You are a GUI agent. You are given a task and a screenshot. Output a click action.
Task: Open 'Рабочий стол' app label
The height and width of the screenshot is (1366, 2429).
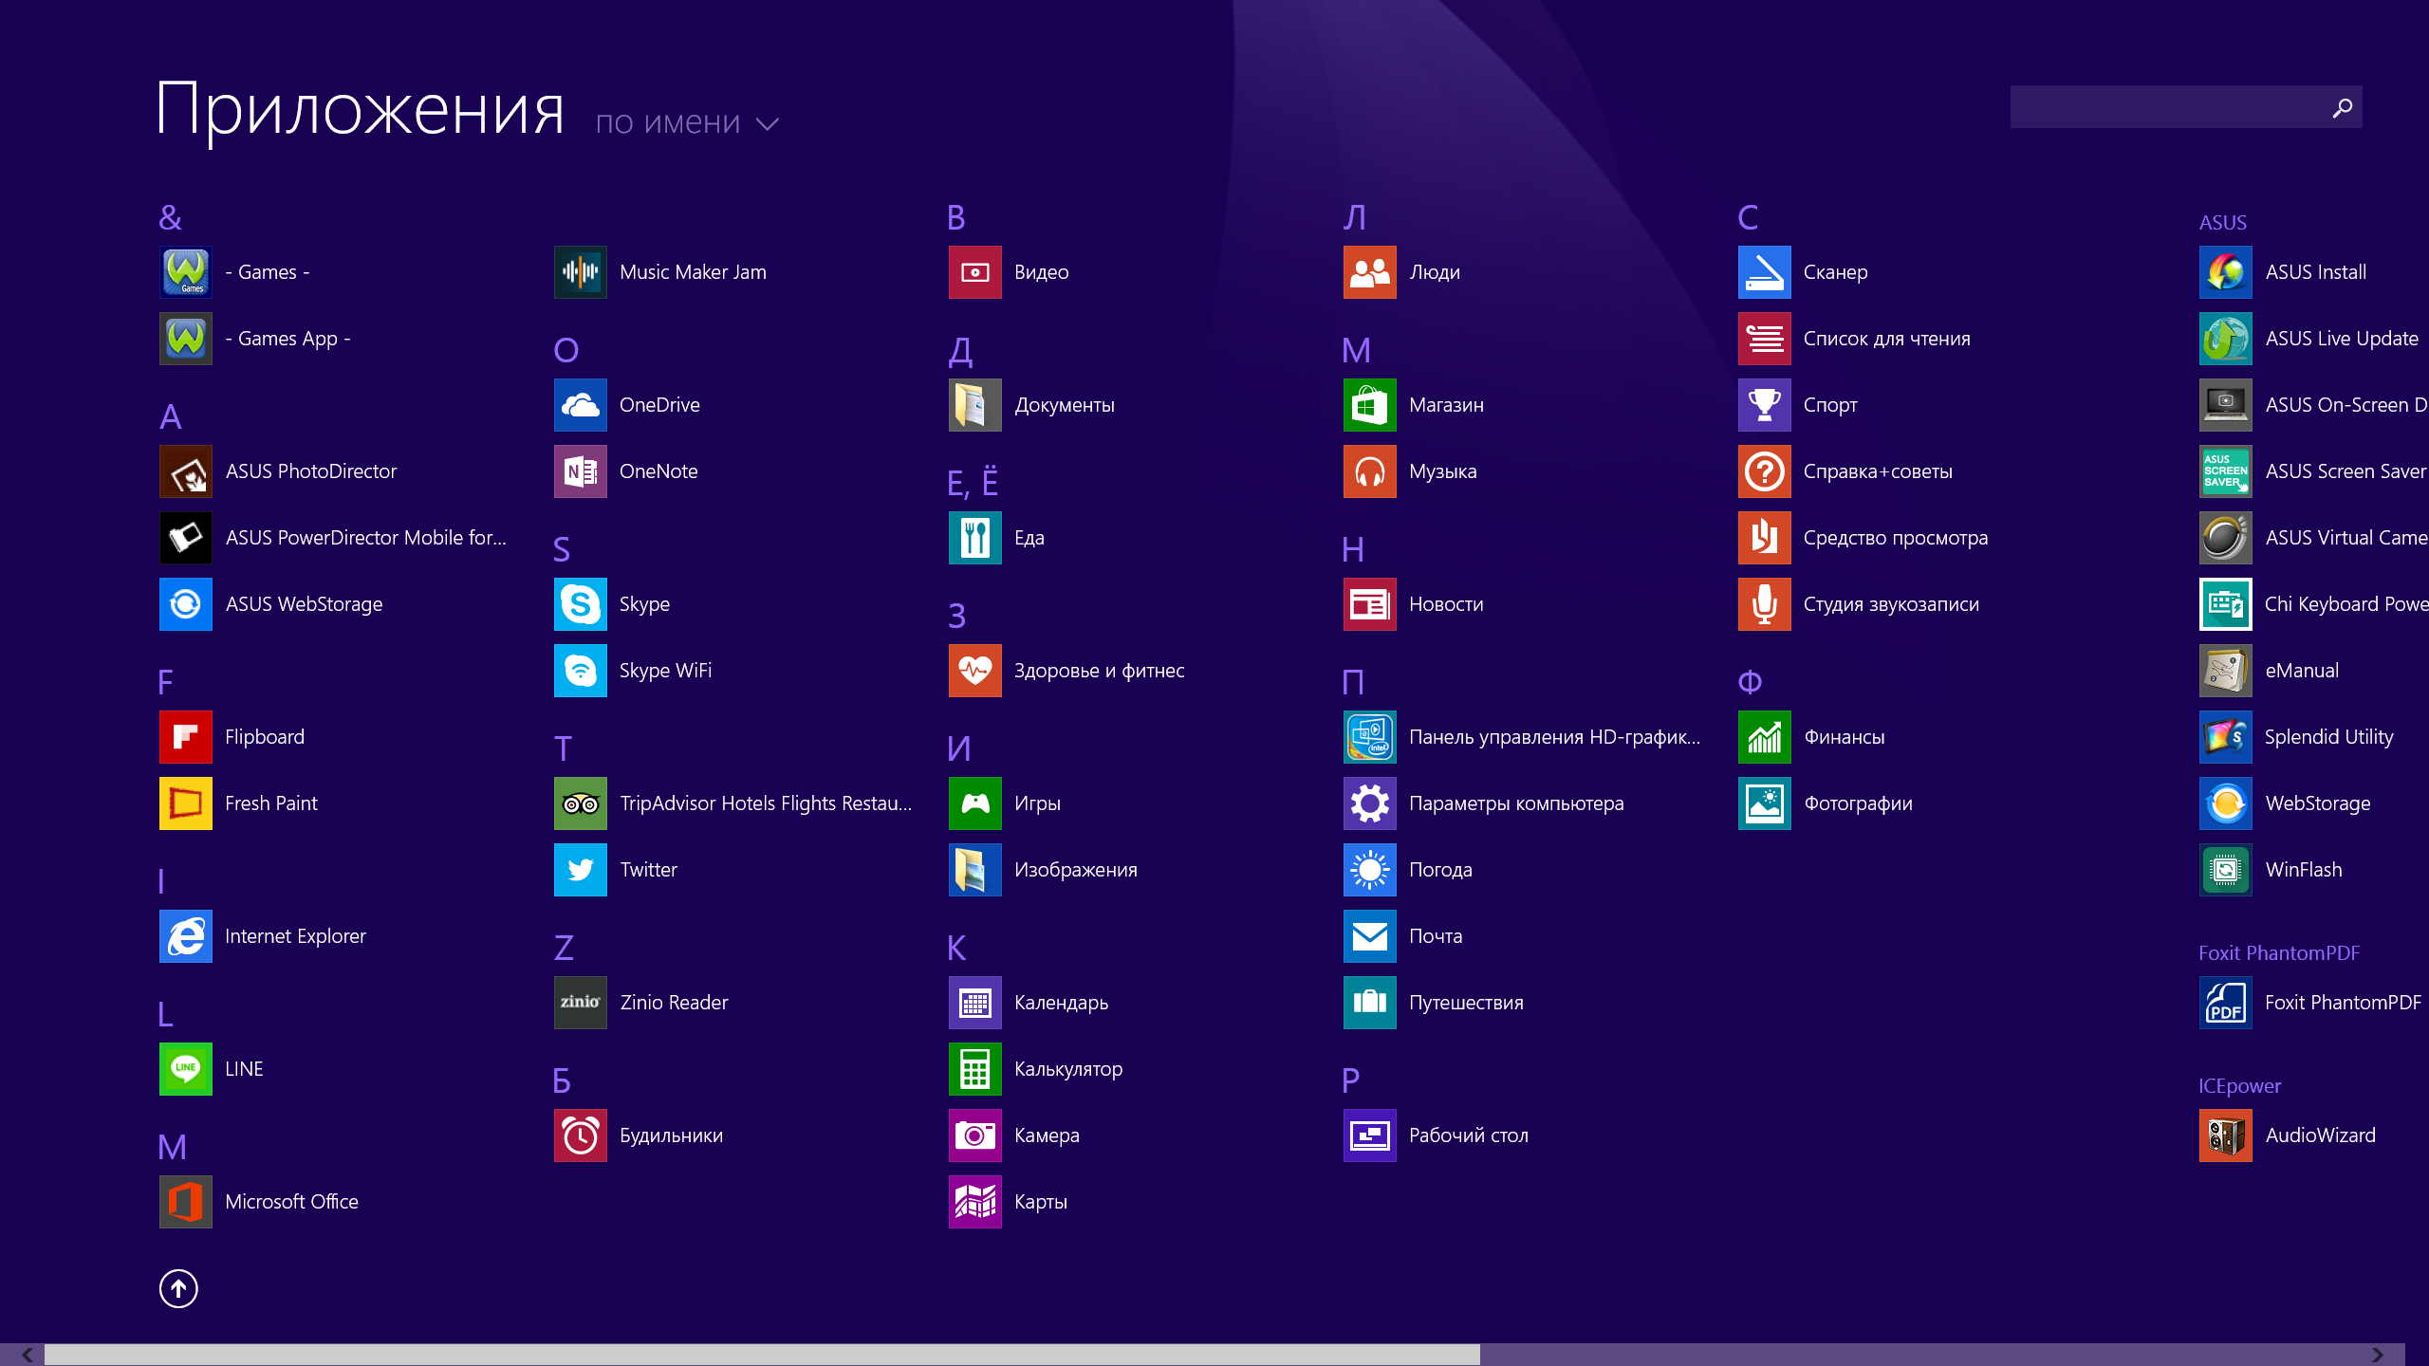(x=1469, y=1135)
